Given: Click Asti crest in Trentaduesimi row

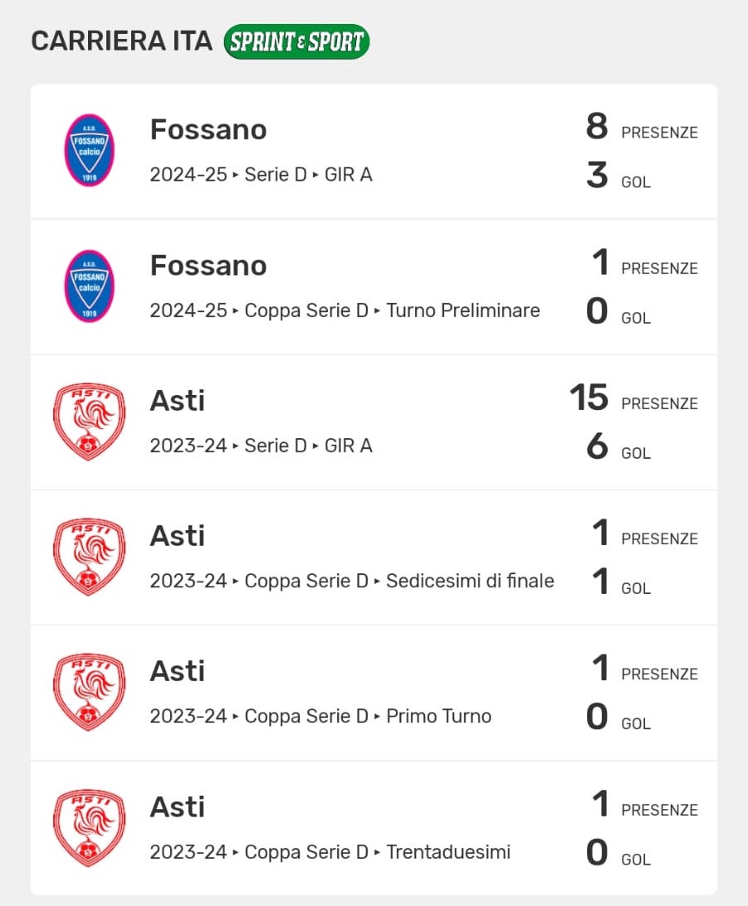Looking at the screenshot, I should (x=90, y=828).
